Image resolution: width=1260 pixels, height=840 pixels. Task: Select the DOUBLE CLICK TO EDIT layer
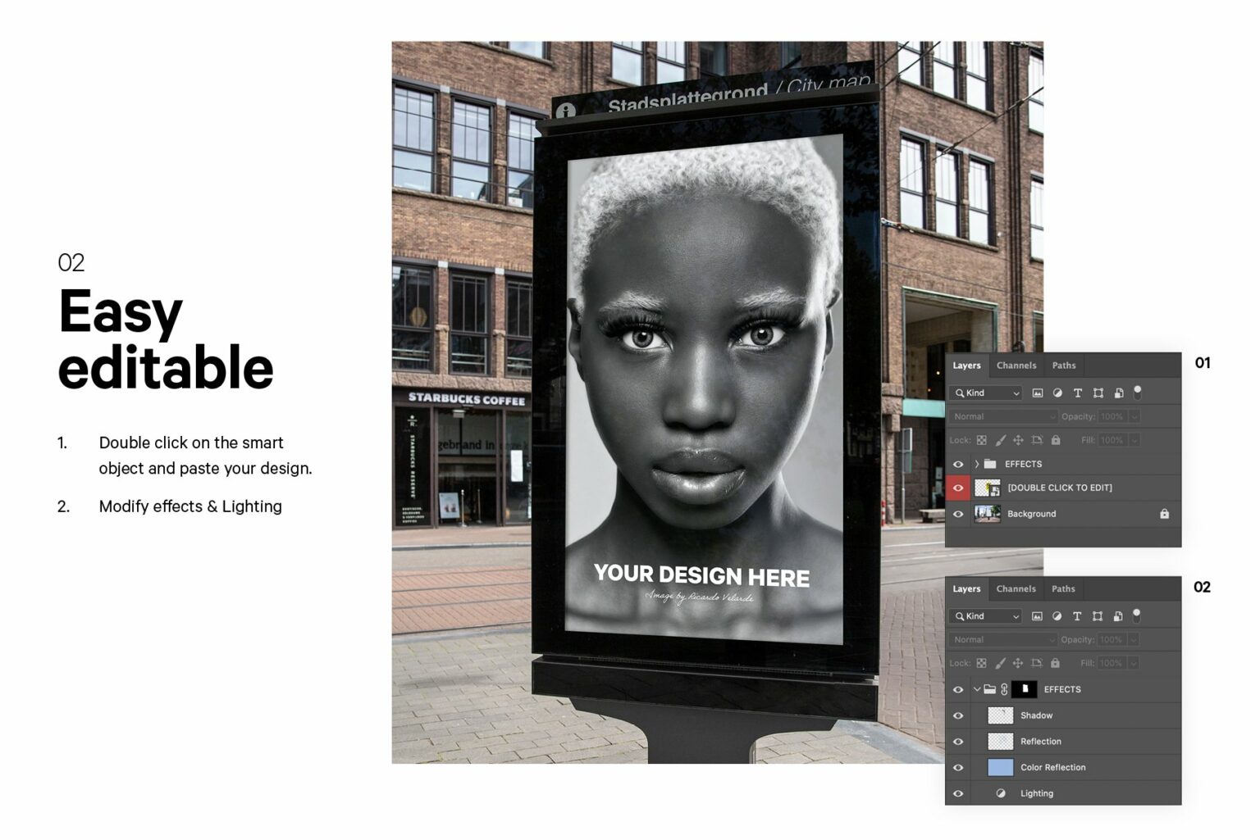point(1061,488)
